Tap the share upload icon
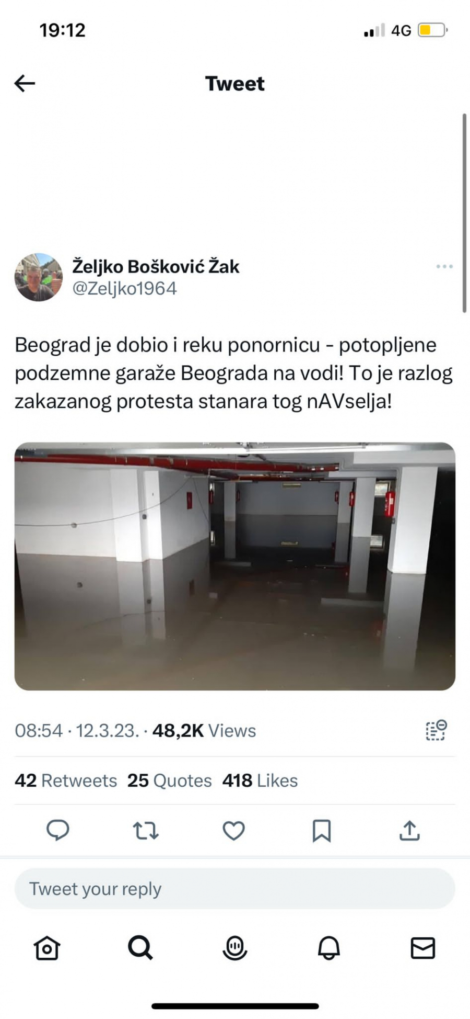The height and width of the screenshot is (1019, 470). point(410,830)
